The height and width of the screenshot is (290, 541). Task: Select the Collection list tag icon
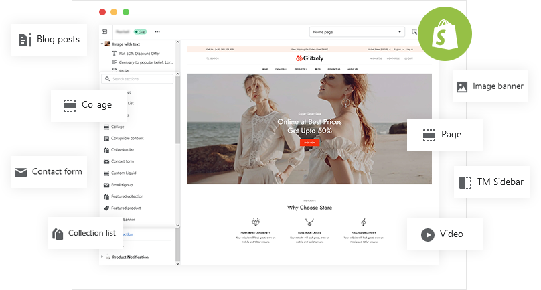pos(58,234)
